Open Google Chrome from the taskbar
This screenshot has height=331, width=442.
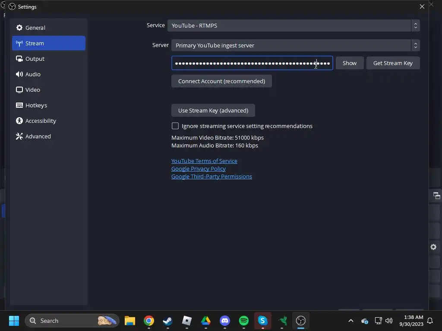click(149, 321)
